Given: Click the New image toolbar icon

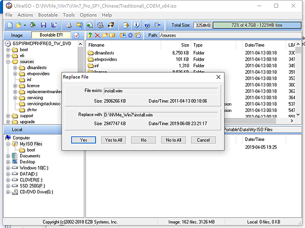Looking at the screenshot, I should pyautogui.click(x=10, y=25).
